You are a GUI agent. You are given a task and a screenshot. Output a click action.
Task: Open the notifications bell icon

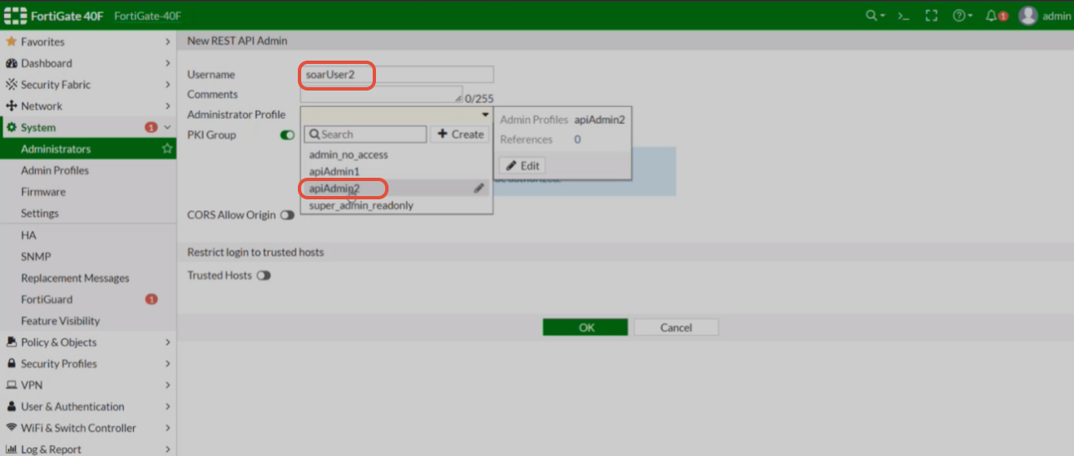click(991, 16)
